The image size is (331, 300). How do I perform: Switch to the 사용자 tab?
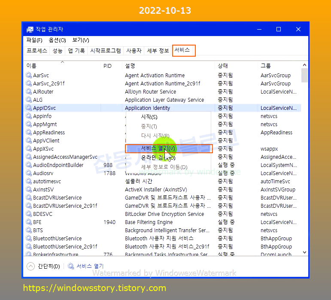pyautogui.click(x=134, y=51)
